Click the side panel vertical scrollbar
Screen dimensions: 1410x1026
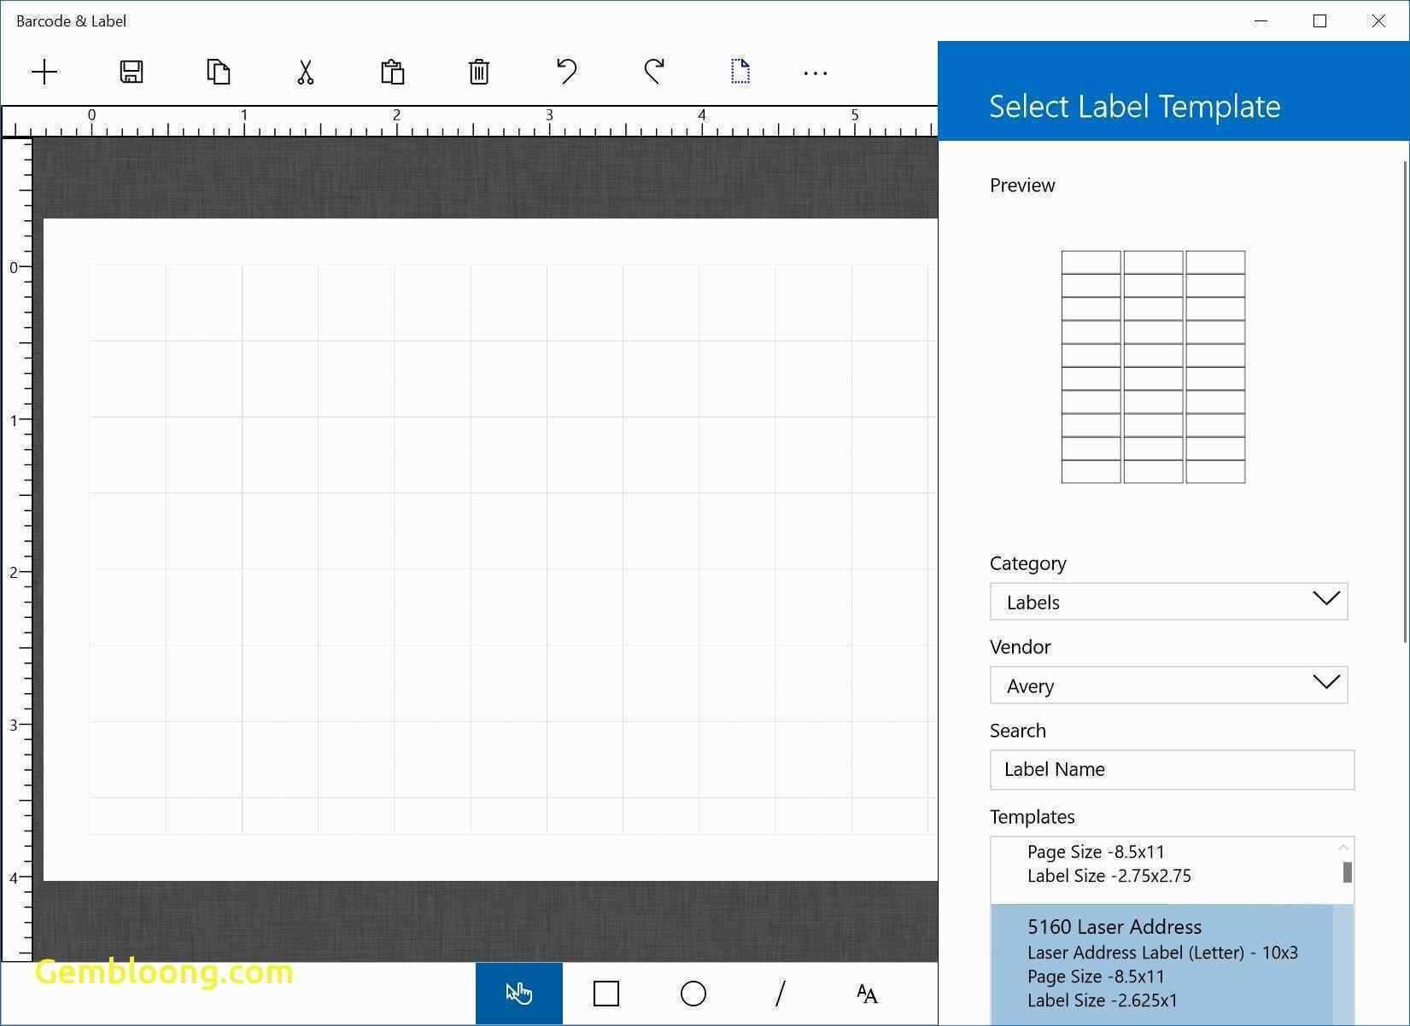pyautogui.click(x=1406, y=401)
